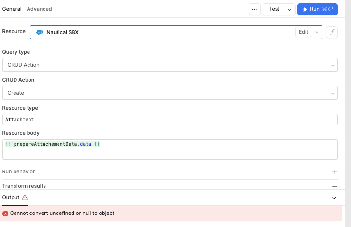Image resolution: width=351 pixels, height=227 pixels.
Task: Open the ellipsis more options menu
Action: (254, 9)
